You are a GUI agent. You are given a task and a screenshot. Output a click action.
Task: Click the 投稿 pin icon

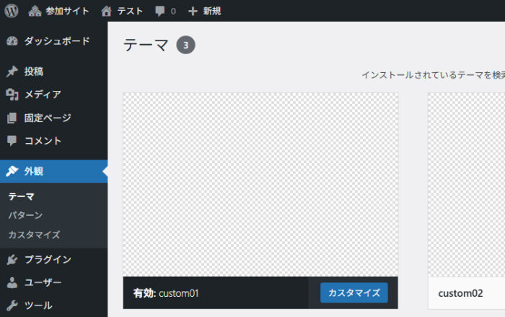pos(12,71)
